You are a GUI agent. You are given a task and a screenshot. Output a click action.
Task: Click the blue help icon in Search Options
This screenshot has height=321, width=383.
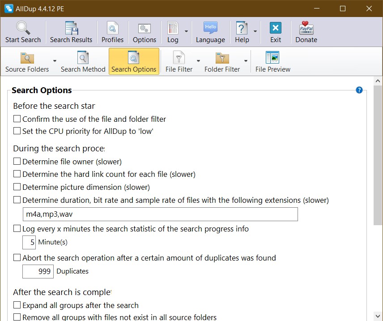tap(359, 90)
